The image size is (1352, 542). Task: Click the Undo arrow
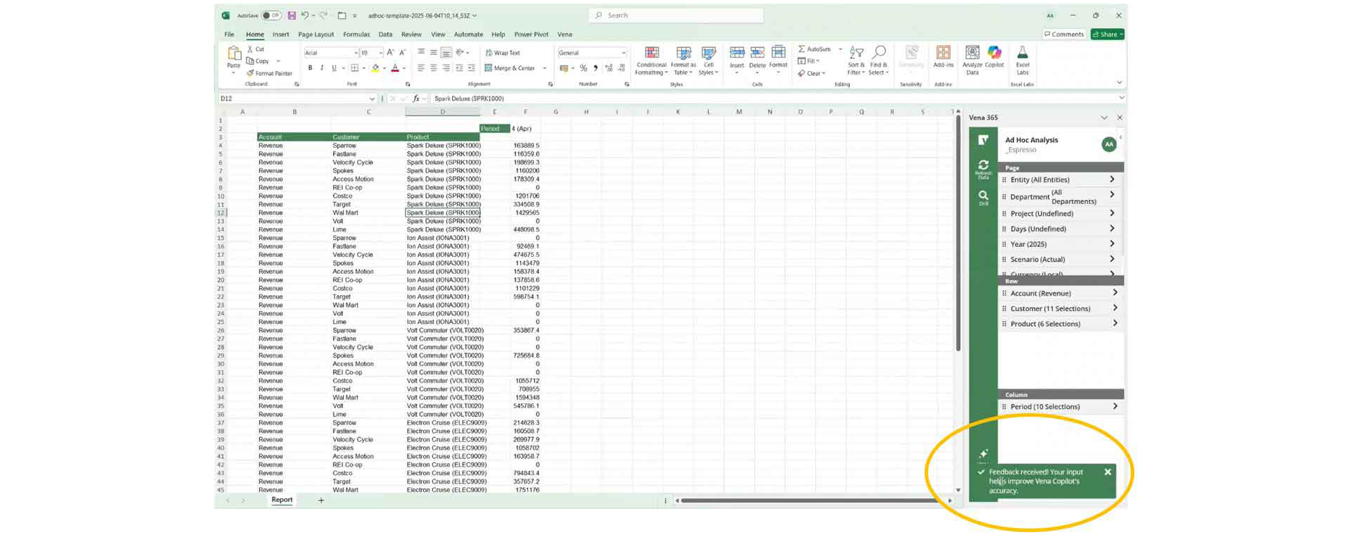point(305,15)
